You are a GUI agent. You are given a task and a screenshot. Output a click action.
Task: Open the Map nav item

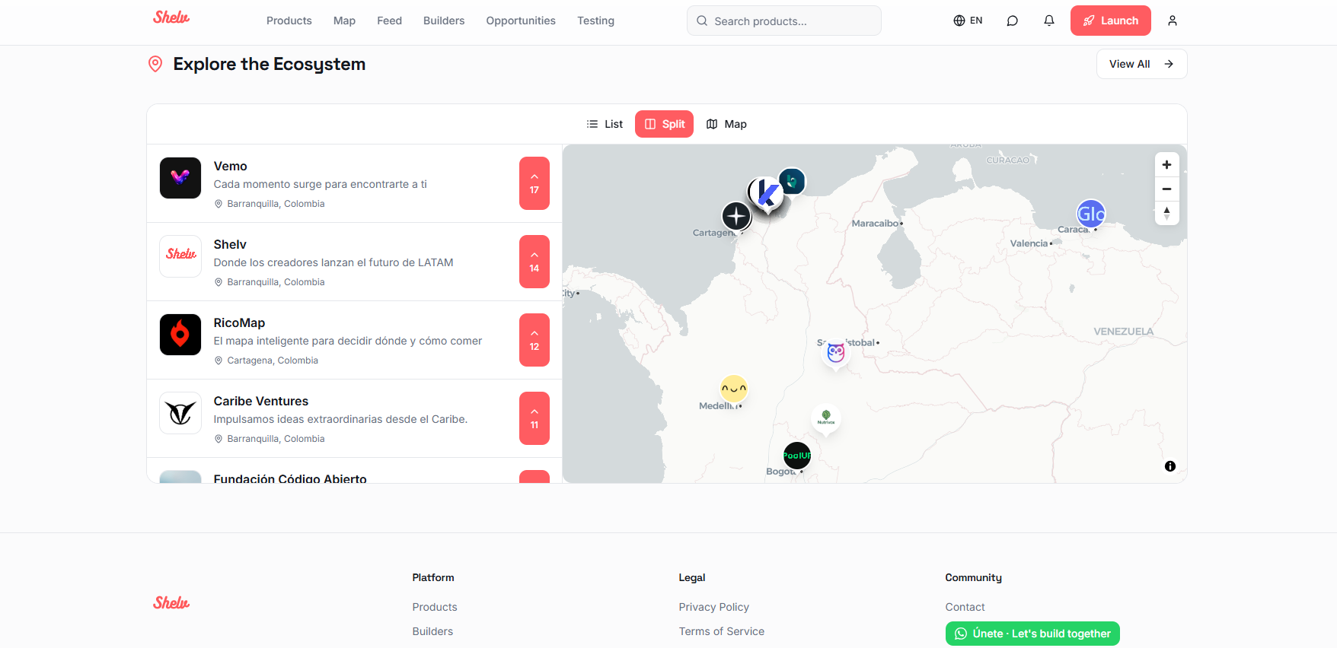coord(344,21)
